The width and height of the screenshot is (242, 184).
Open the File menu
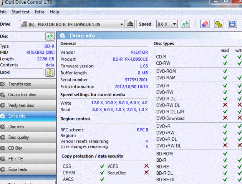click(x=3, y=12)
